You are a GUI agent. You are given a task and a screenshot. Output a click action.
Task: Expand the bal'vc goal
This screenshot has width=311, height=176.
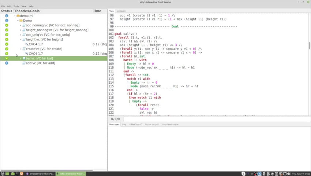pos(20,58)
